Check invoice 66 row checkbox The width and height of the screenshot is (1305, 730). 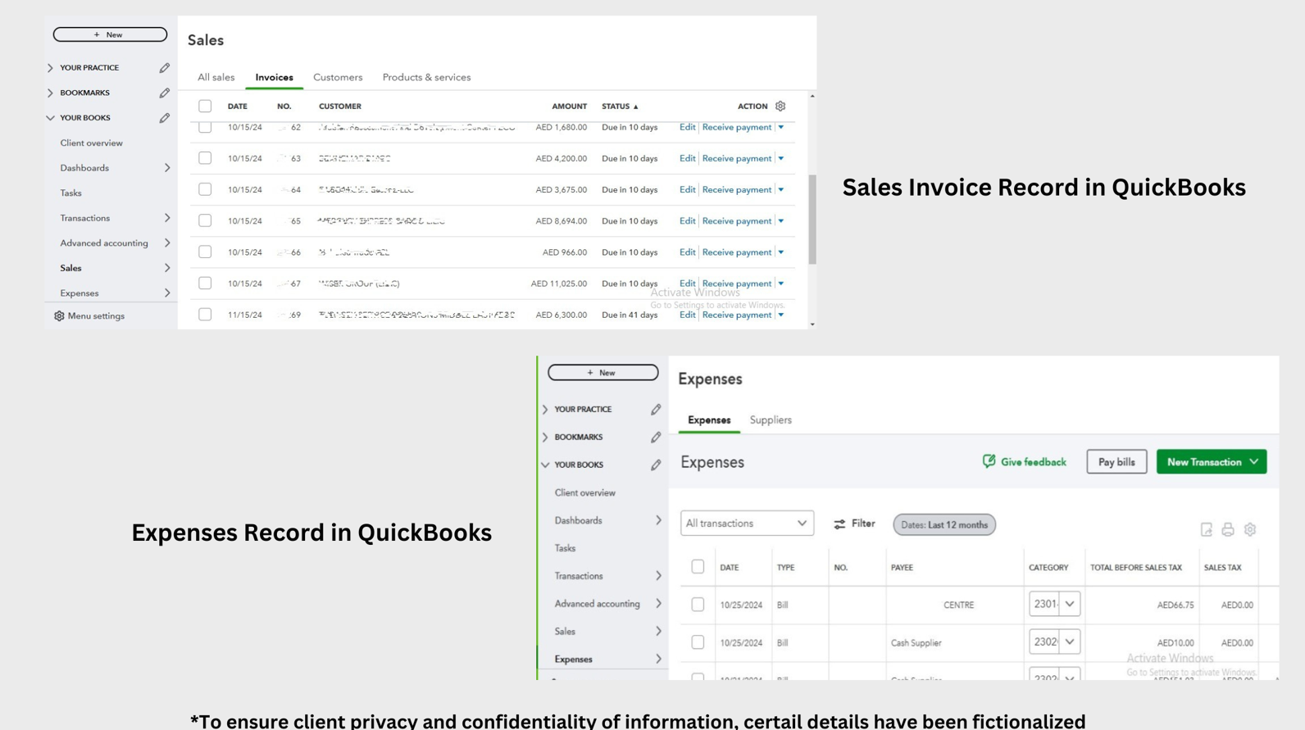click(x=205, y=252)
